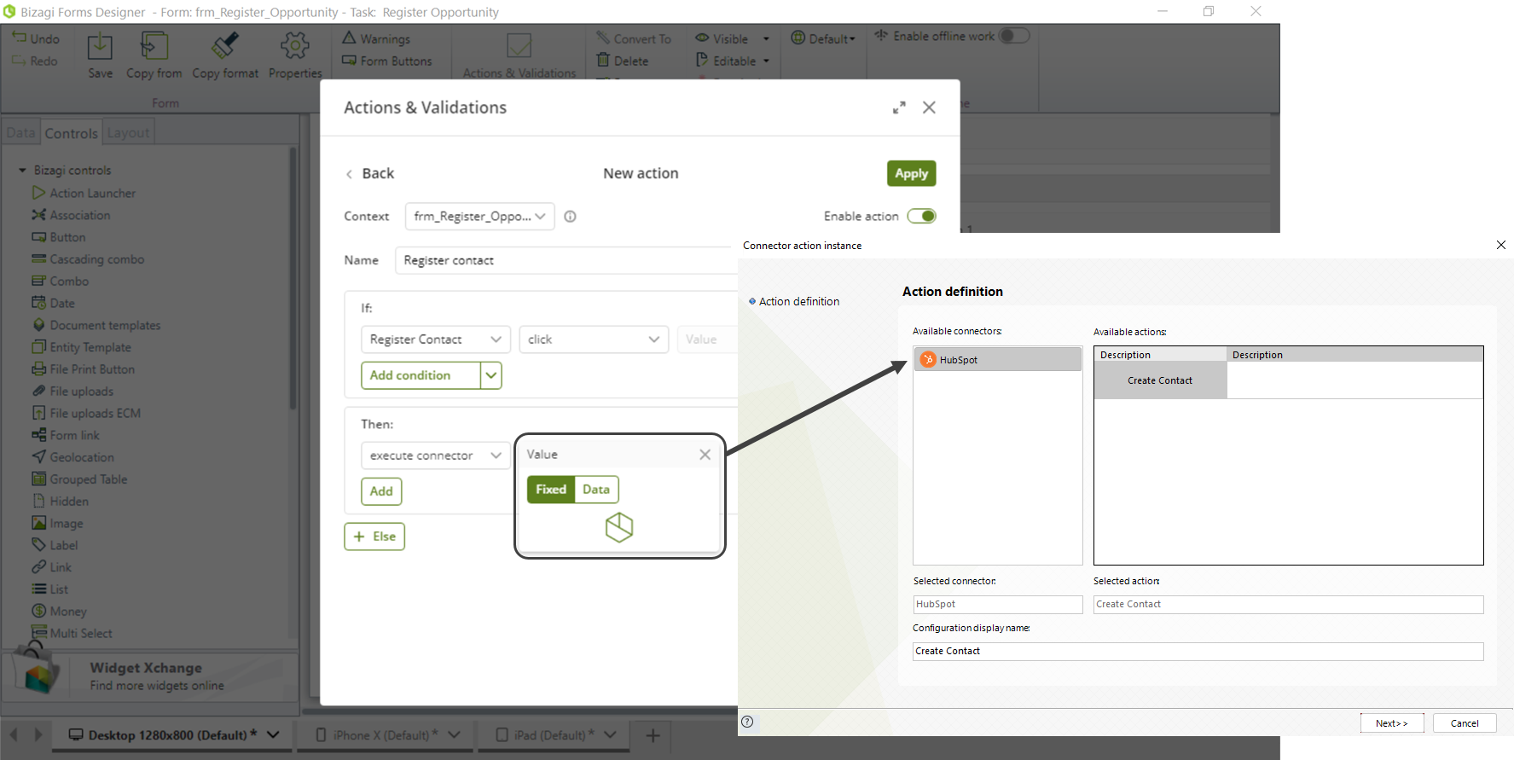
Task: Click the Selected action field
Action: [1288, 604]
